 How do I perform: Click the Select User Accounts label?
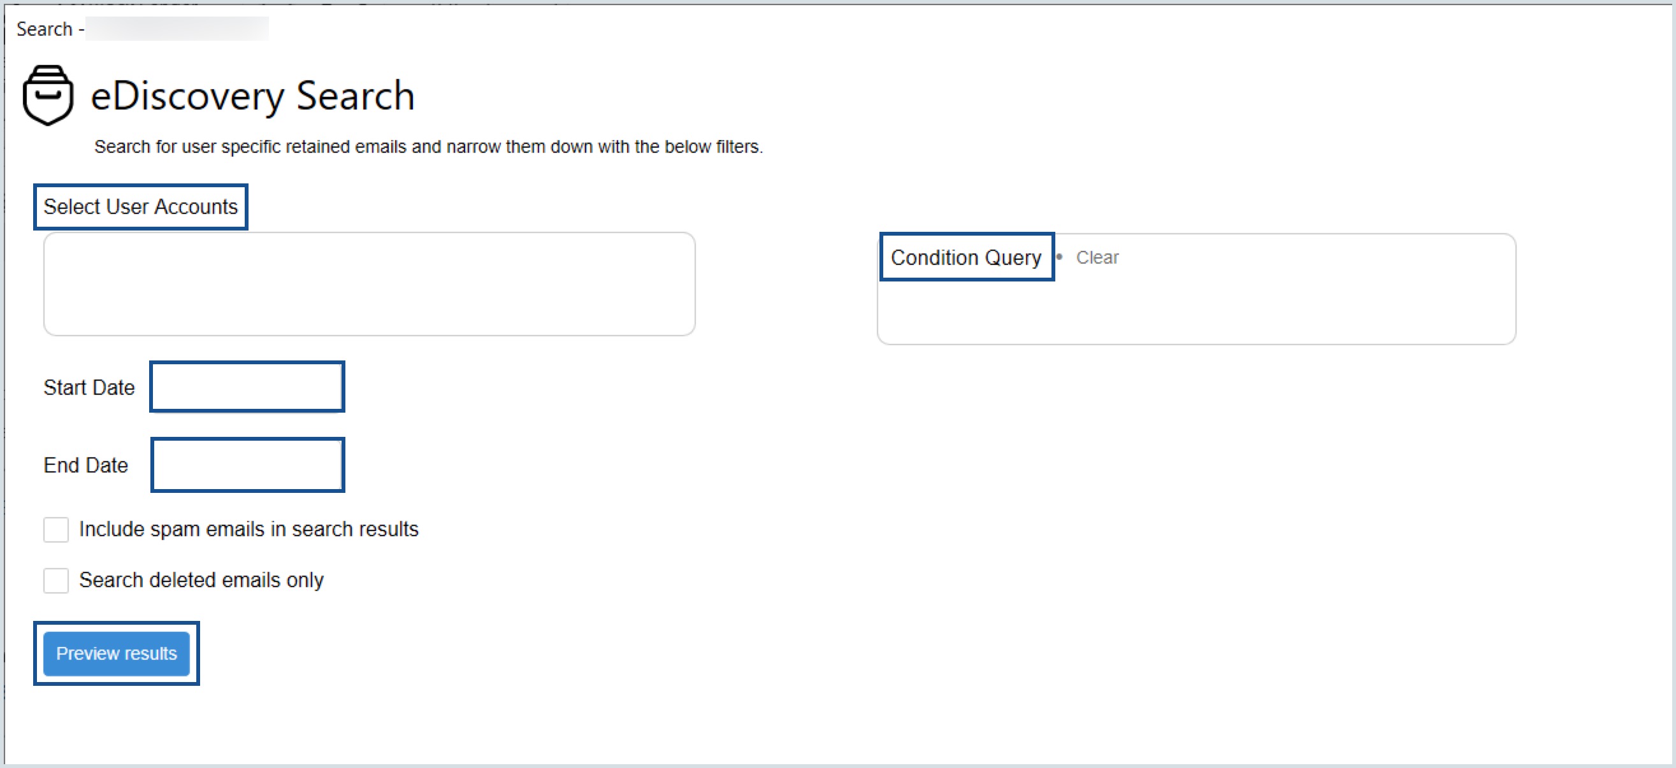[x=141, y=207]
